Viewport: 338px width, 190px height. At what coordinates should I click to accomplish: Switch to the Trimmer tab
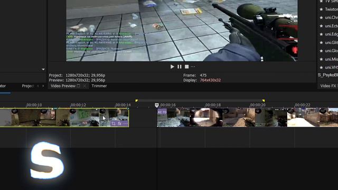tap(99, 85)
